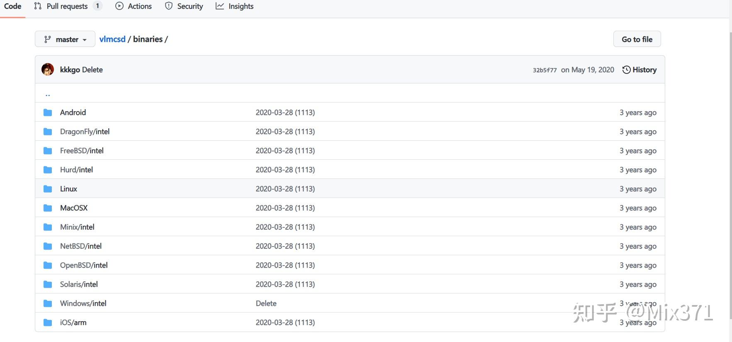Image resolution: width=732 pixels, height=342 pixels.
Task: Open the FreeBSD/intel folder
Action: [82, 151]
